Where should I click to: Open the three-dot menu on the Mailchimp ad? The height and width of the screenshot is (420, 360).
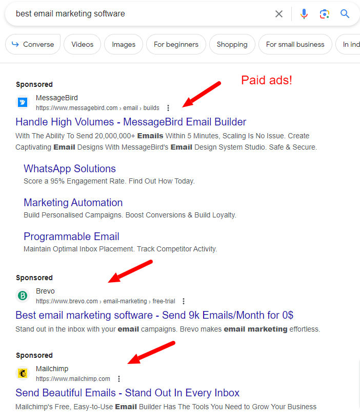118,378
